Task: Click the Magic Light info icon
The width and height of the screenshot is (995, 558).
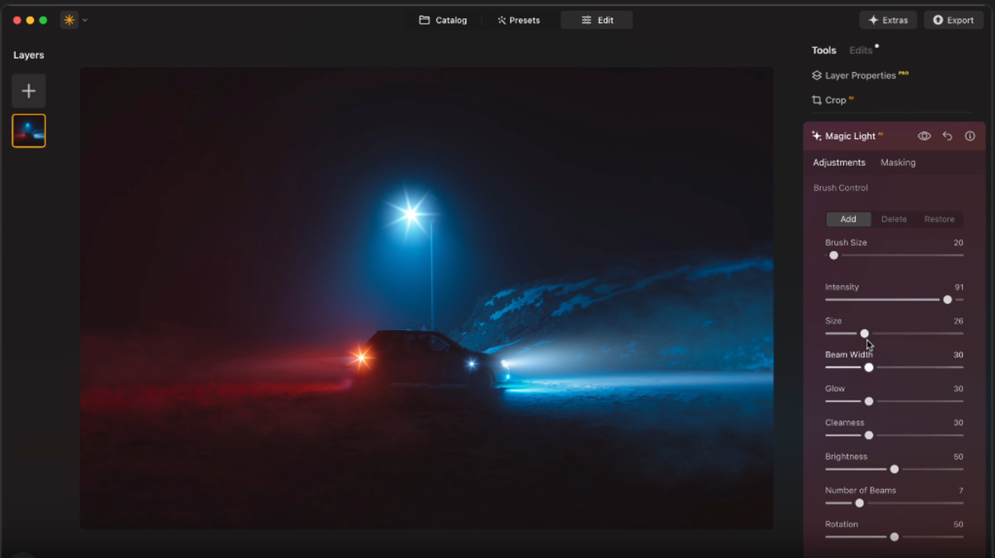Action: pos(969,135)
